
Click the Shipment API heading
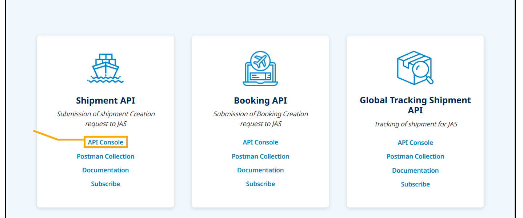(105, 100)
